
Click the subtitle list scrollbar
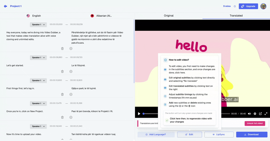coord(134,51)
